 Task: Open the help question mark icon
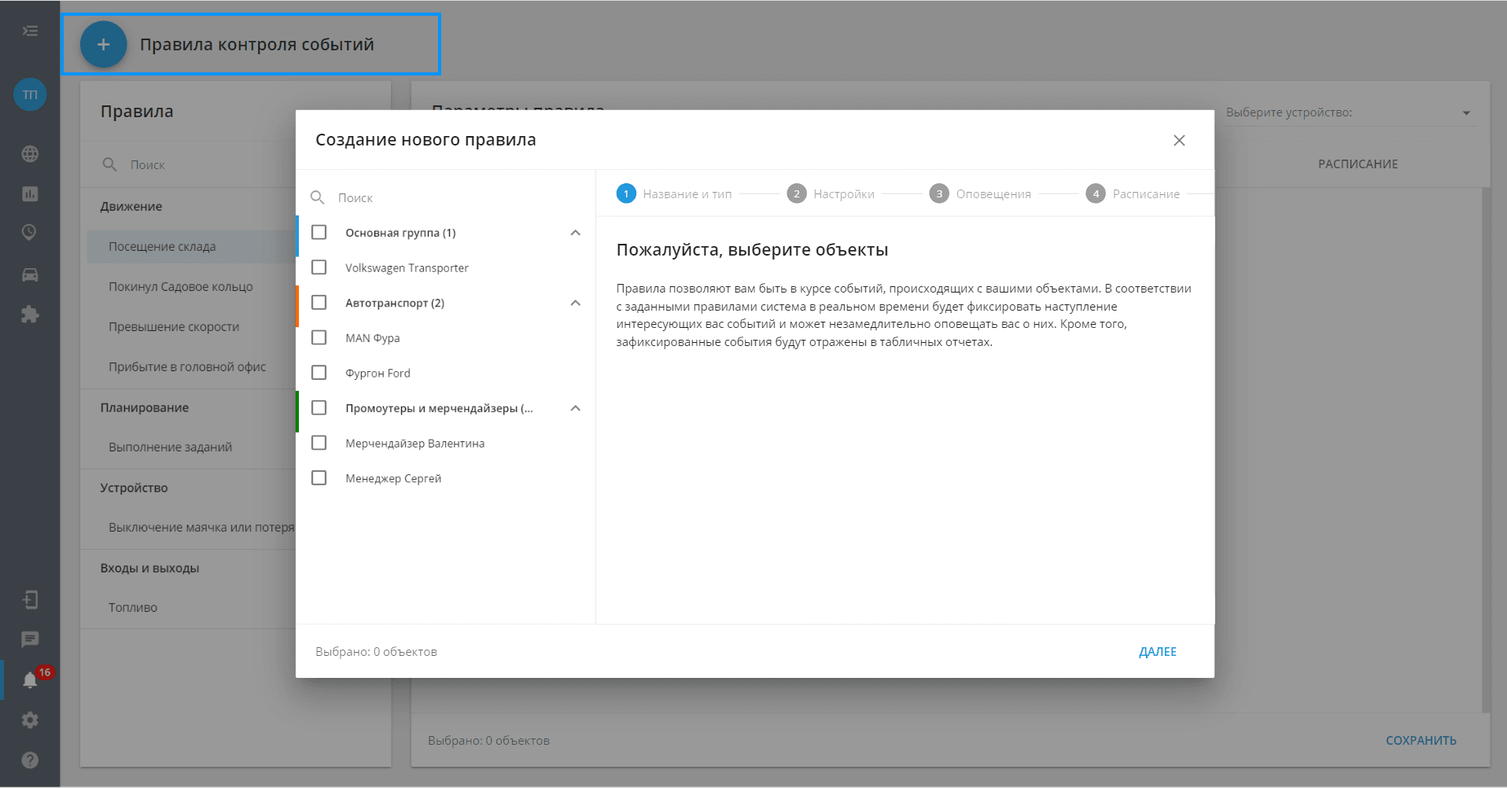click(30, 760)
